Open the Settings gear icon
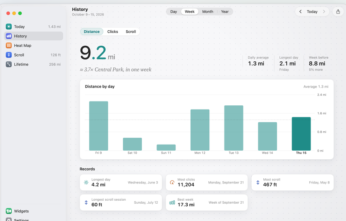 9,219
